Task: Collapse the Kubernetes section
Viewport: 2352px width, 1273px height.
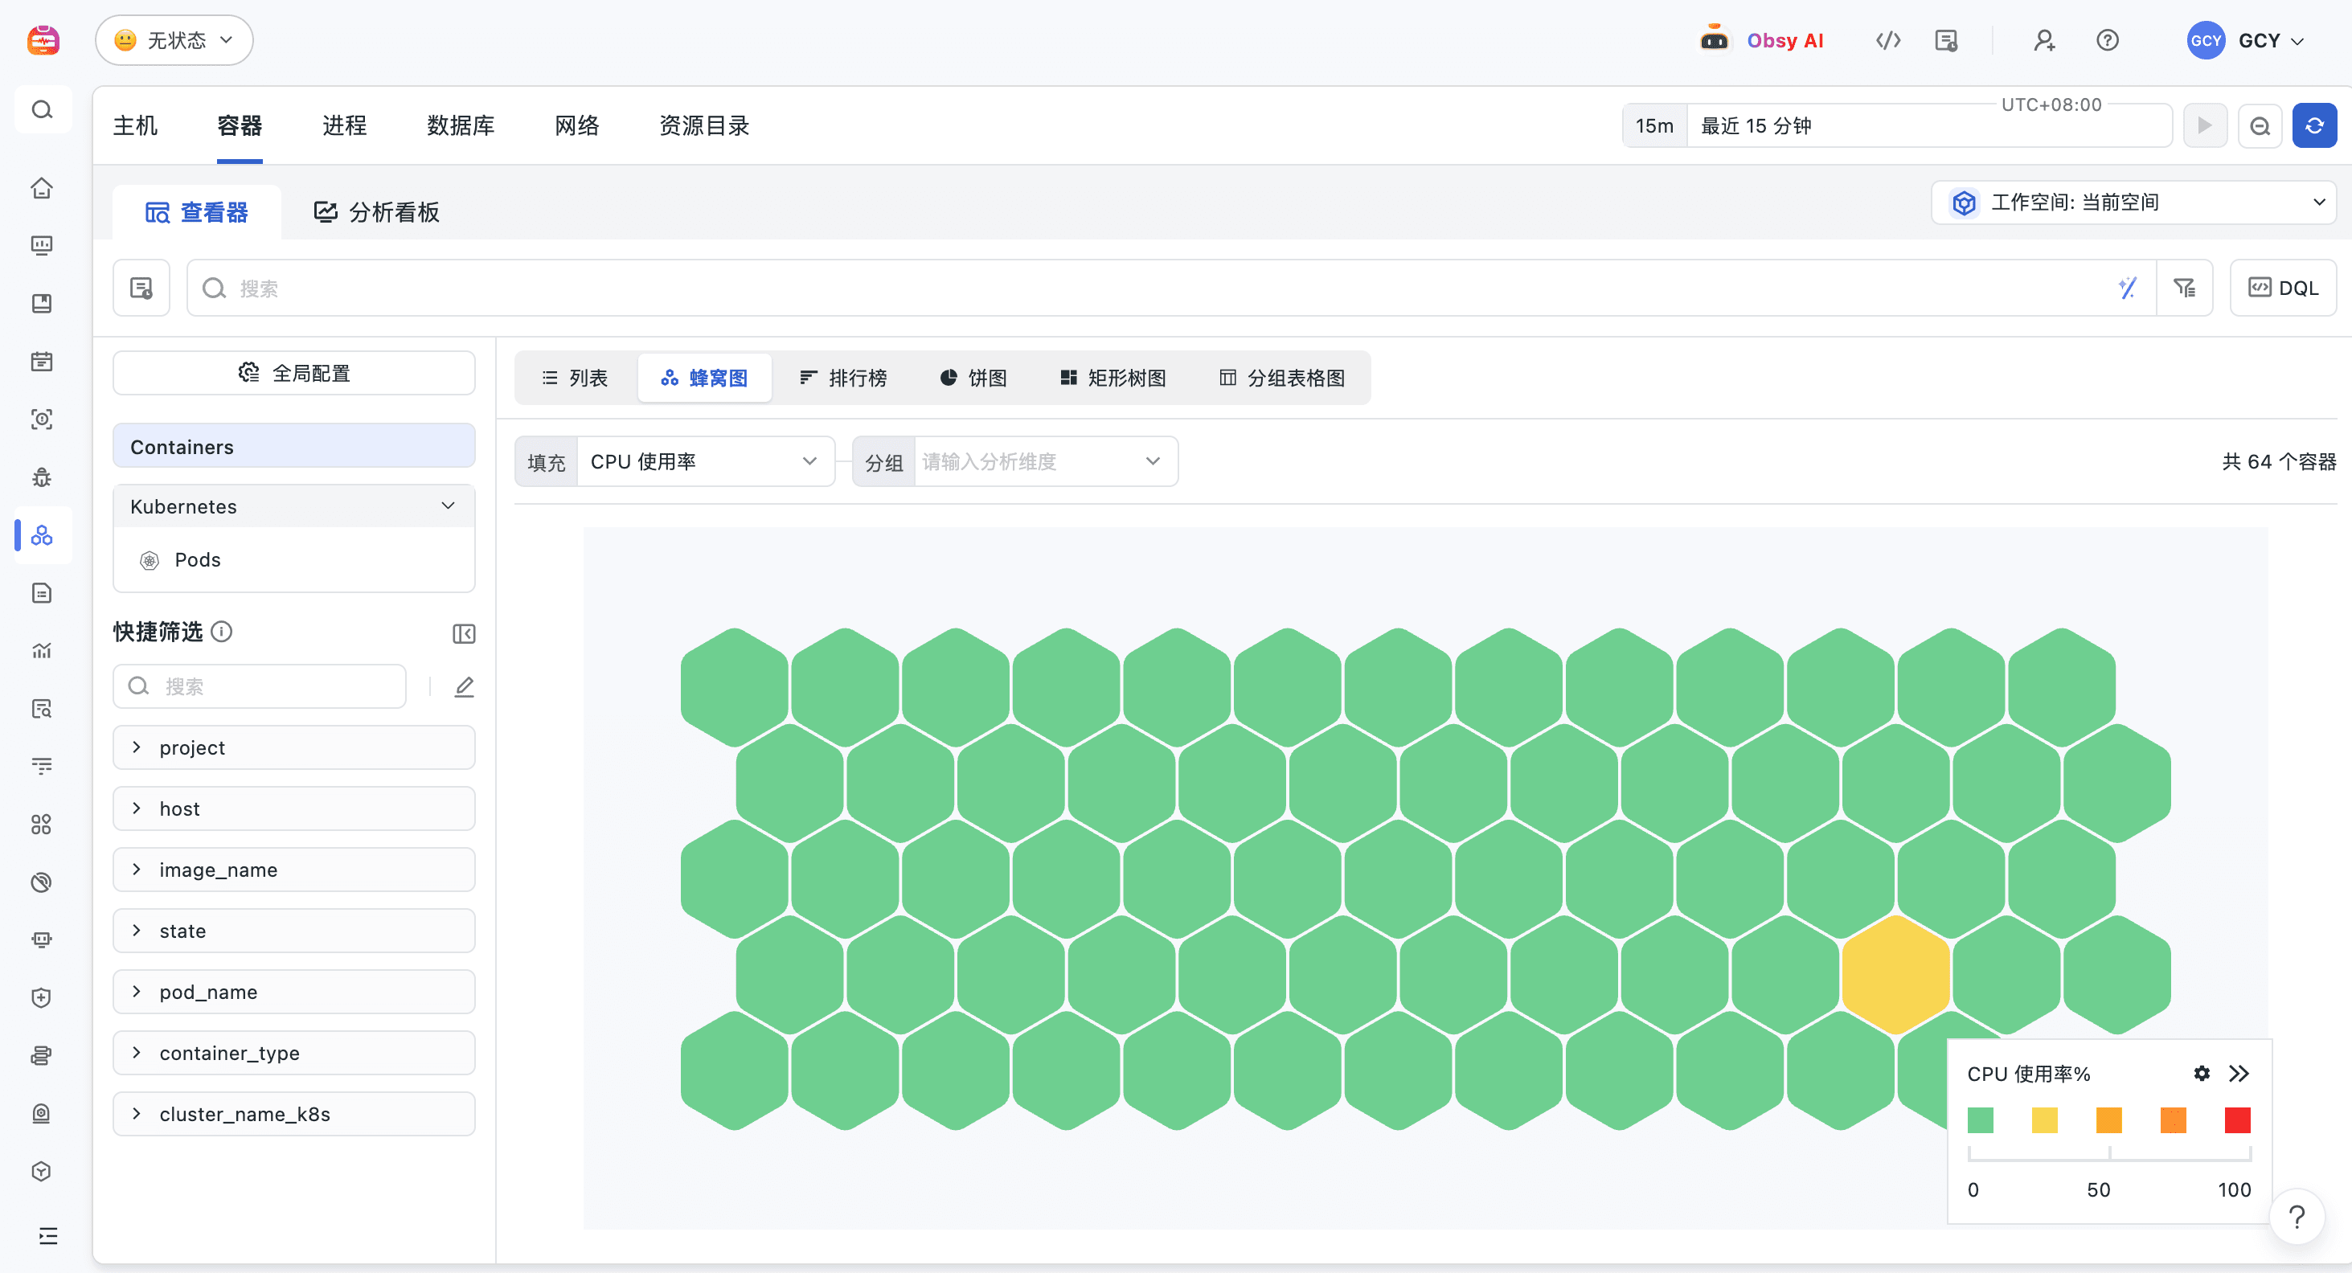Action: 294,506
